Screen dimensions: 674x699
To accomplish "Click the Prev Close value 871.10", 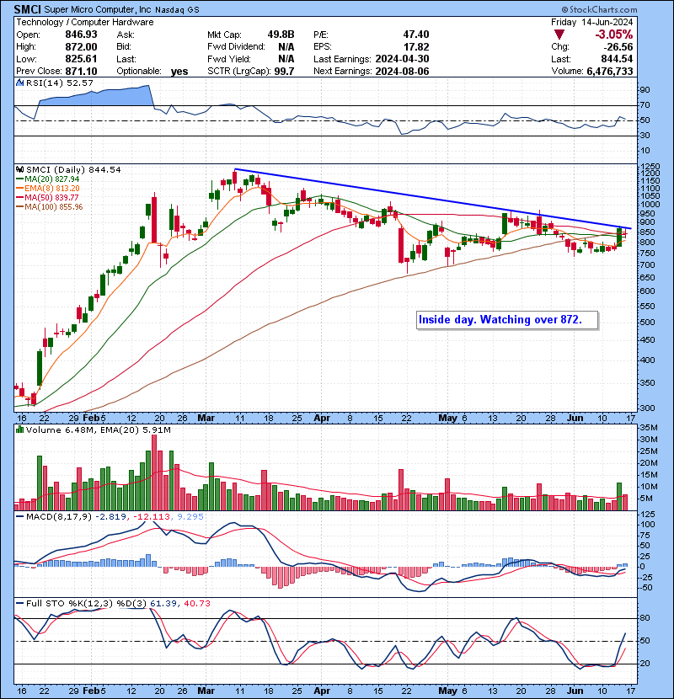I will point(81,71).
